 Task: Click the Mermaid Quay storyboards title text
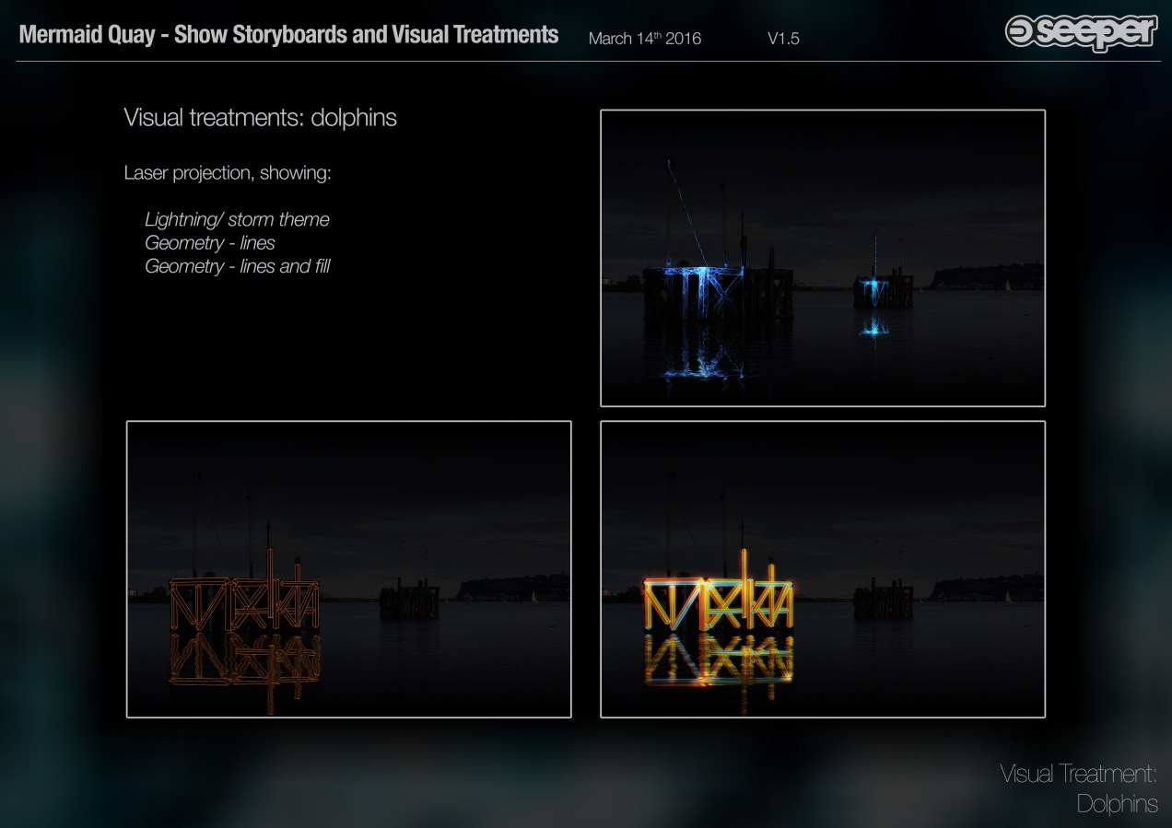point(288,35)
